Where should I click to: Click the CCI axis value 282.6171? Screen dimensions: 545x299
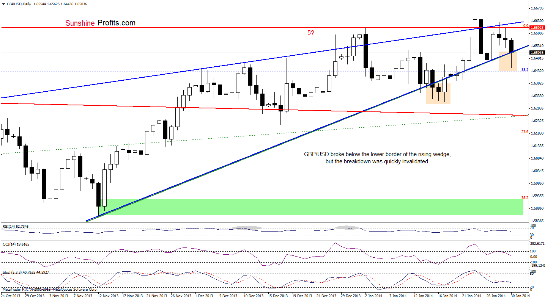coord(537,244)
